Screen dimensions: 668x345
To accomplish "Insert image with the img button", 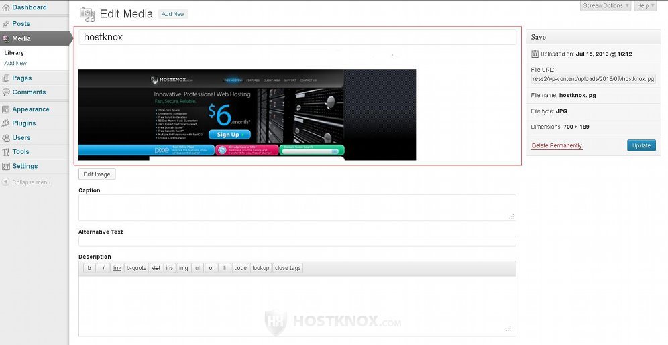I will pos(183,268).
